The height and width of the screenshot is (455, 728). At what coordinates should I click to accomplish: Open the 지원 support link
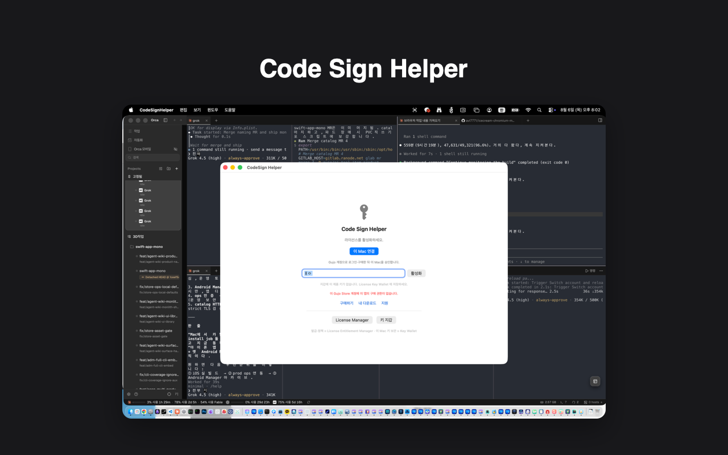(x=384, y=303)
